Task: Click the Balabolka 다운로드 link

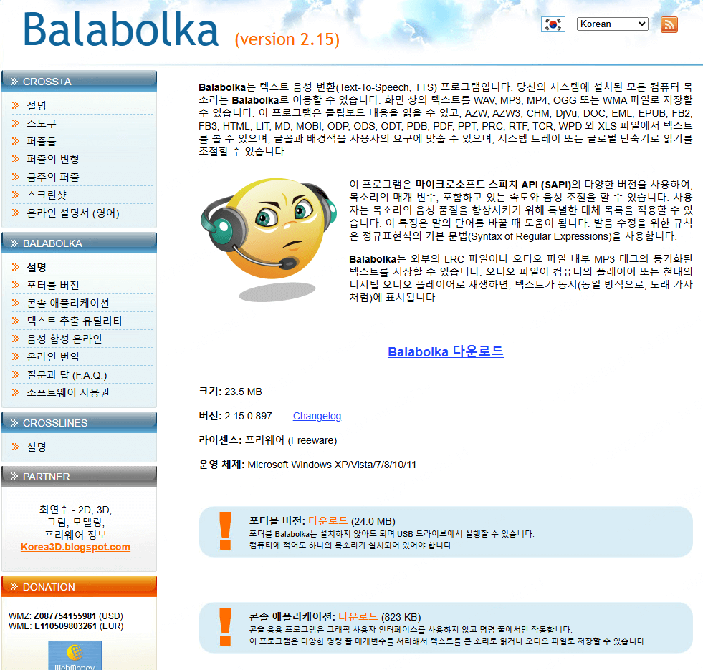Action: click(446, 351)
